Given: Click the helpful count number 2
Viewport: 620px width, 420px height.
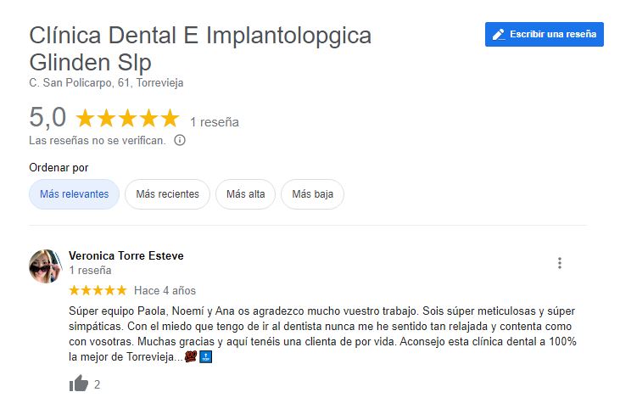Looking at the screenshot, I should (98, 384).
